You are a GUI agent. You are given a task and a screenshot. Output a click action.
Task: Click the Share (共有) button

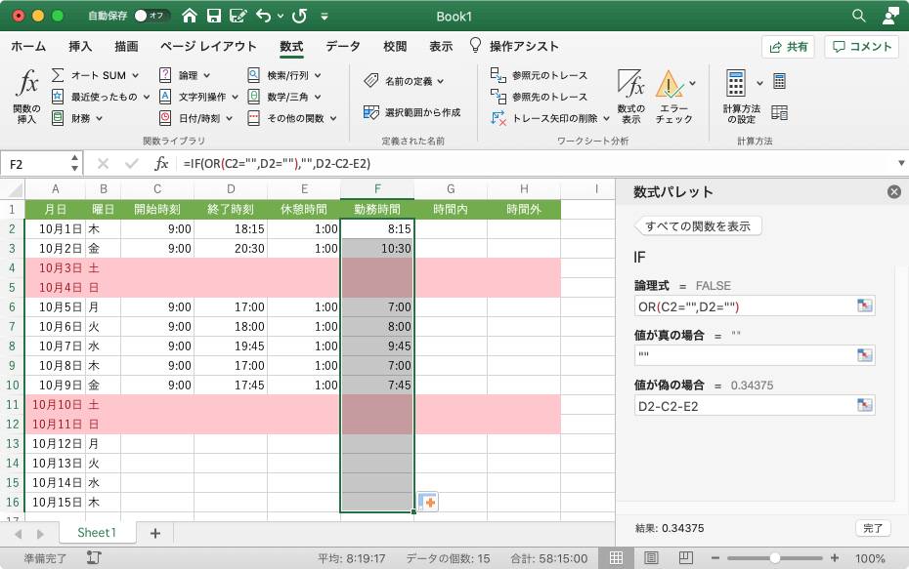(x=788, y=47)
